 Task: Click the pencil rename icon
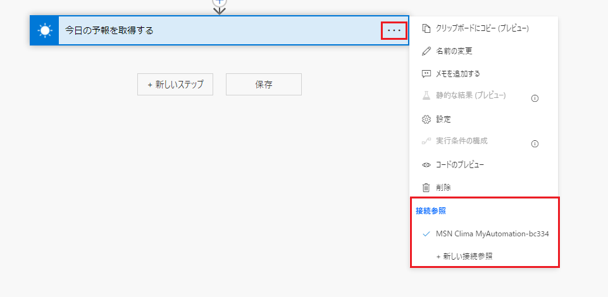426,51
